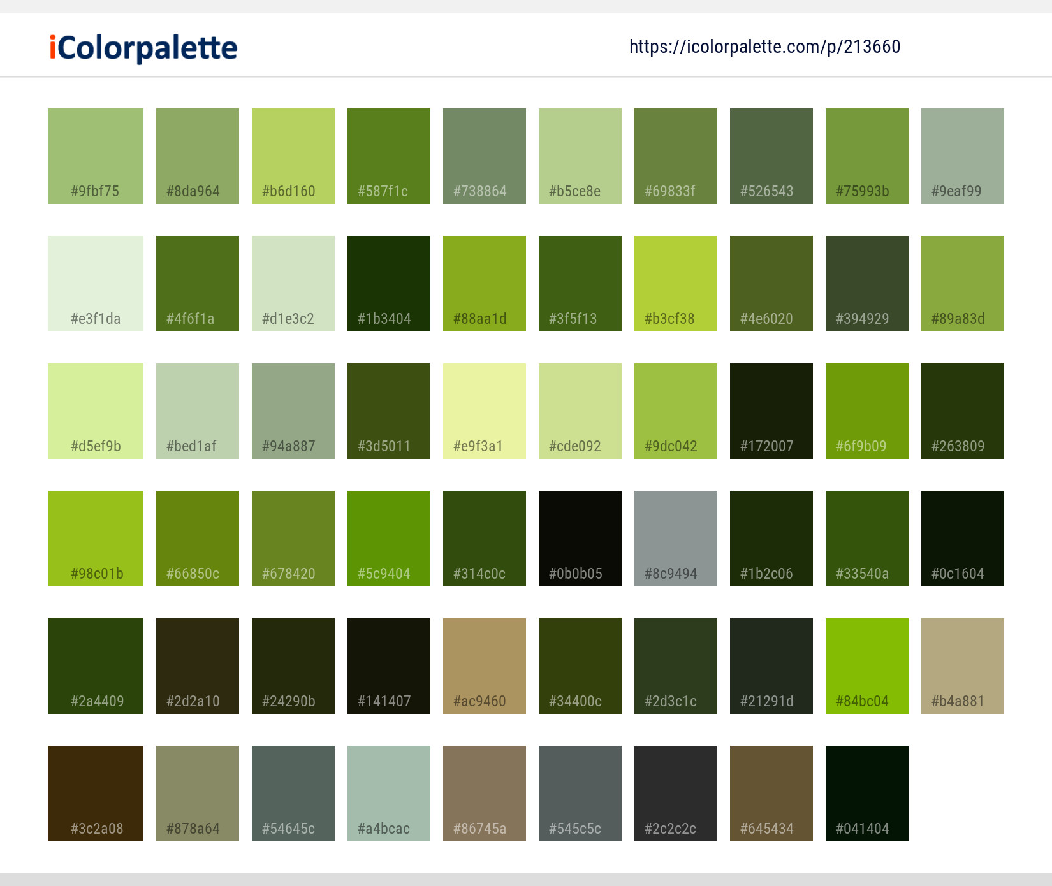Select swatch labeled #b5ce8e
Image resolution: width=1052 pixels, height=886 pixels.
[580, 156]
